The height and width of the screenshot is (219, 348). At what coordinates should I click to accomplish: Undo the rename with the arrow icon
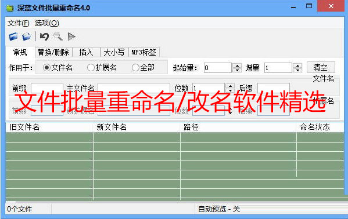coord(44,36)
